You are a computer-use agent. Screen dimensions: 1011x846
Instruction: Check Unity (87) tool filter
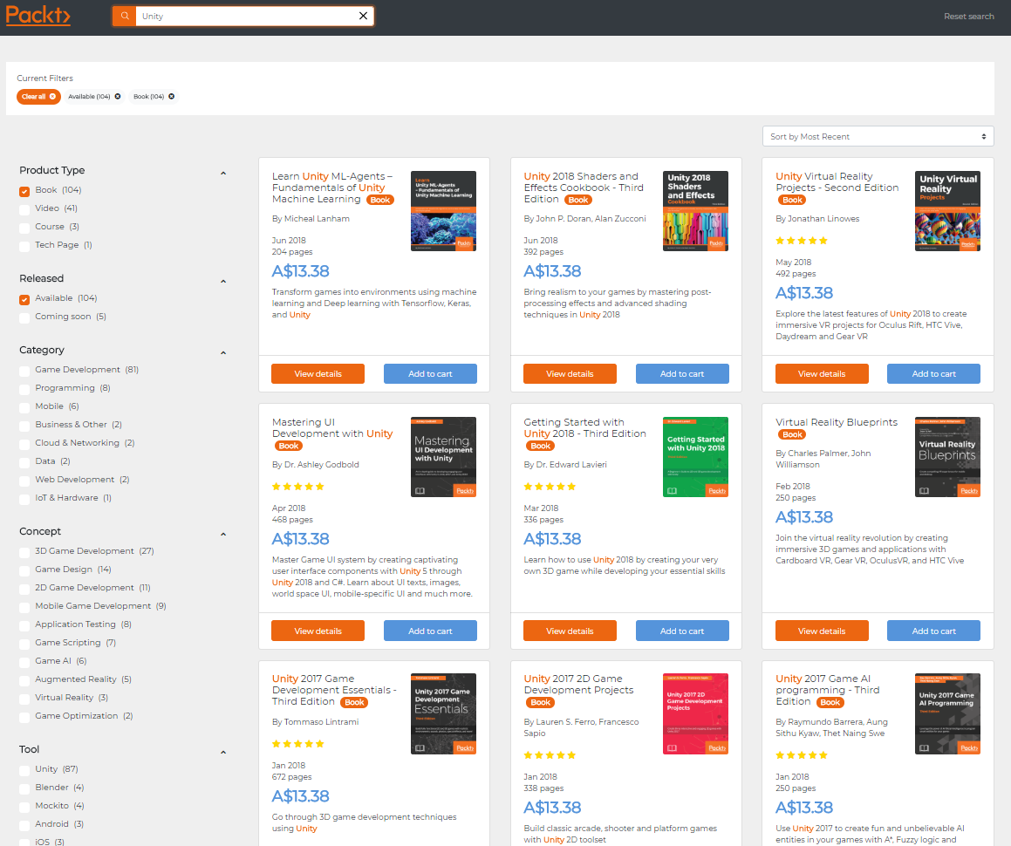[24, 770]
